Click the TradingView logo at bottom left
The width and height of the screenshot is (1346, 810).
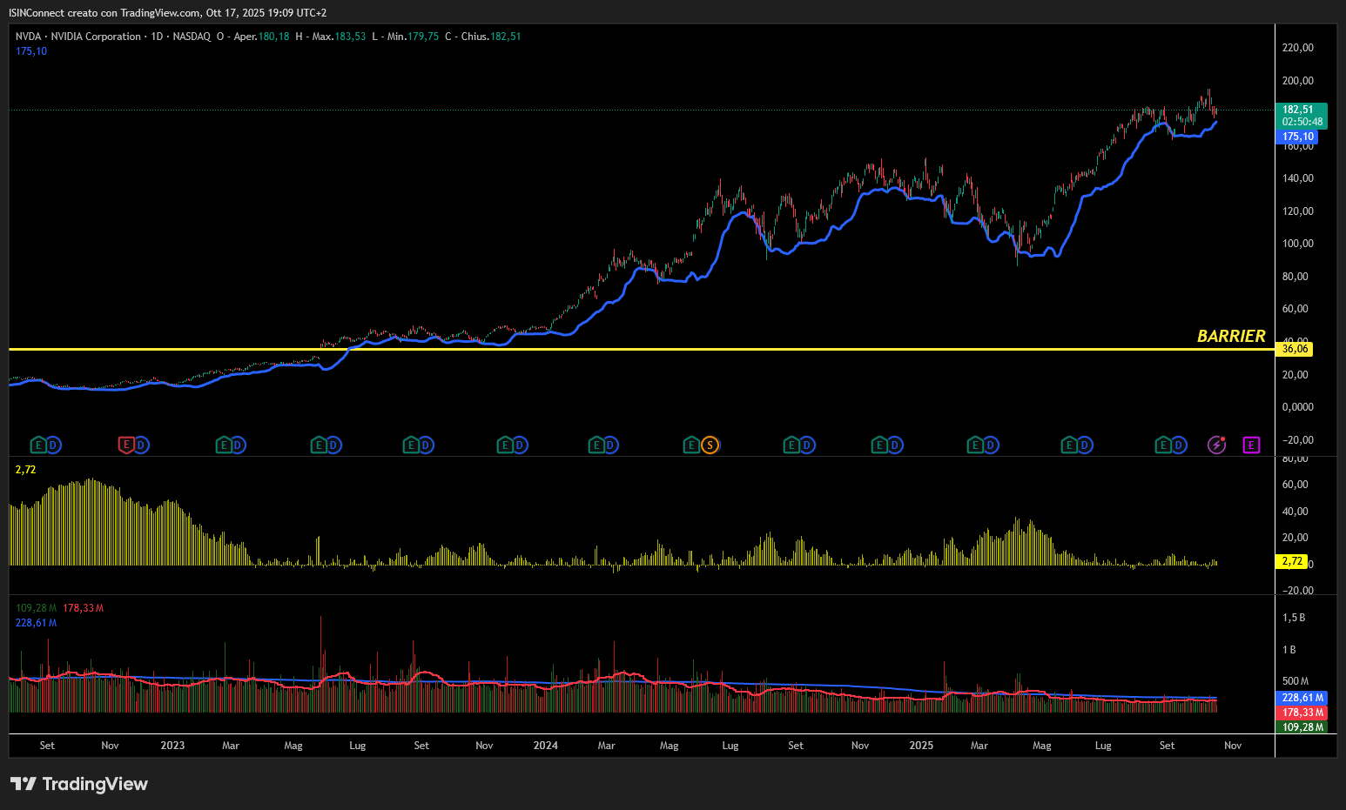coord(79,784)
